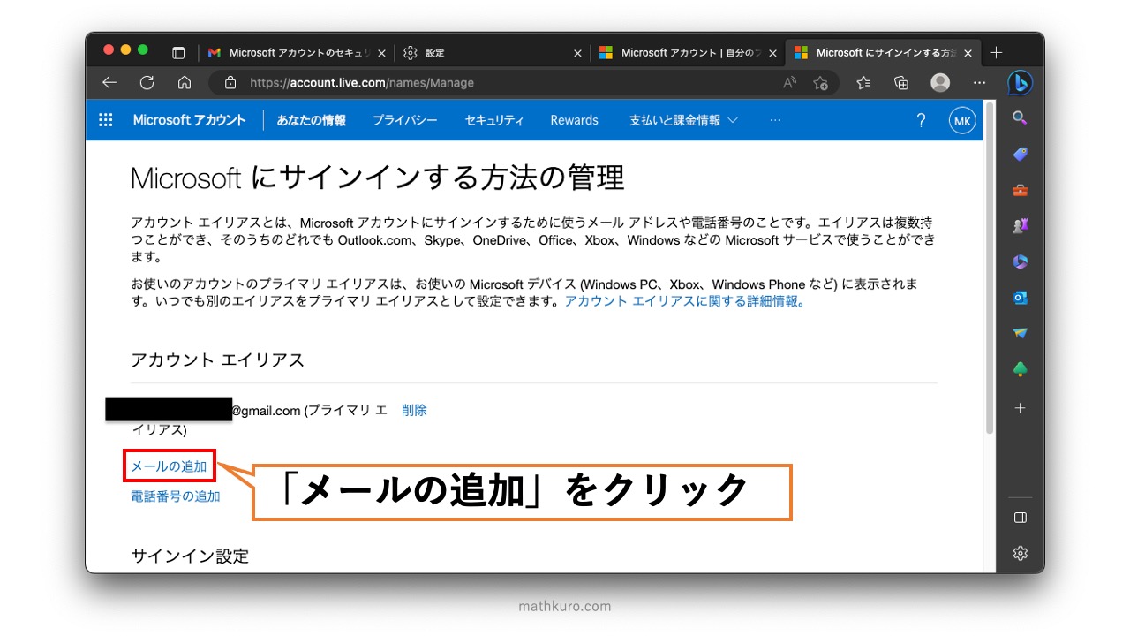Open the browser home page
Image resolution: width=1130 pixels, height=636 pixels.
click(185, 82)
